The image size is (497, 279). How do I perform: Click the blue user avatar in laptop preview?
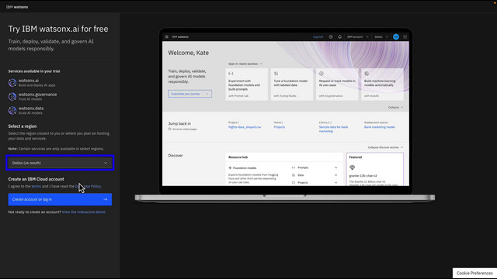click(x=396, y=36)
